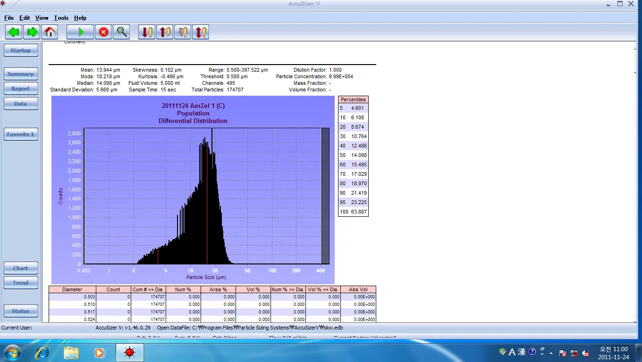The height and width of the screenshot is (362, 642).
Task: Cycle syringe with up-down arrow icon
Action: [x=201, y=32]
